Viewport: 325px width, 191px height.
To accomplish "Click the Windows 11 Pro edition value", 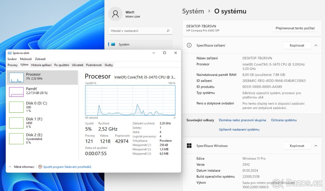I will (x=254, y=159).
